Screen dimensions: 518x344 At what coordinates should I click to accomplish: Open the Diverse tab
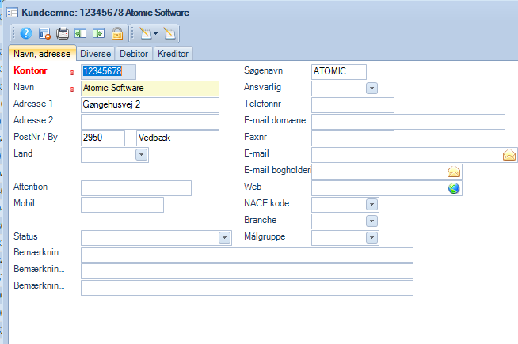point(96,54)
